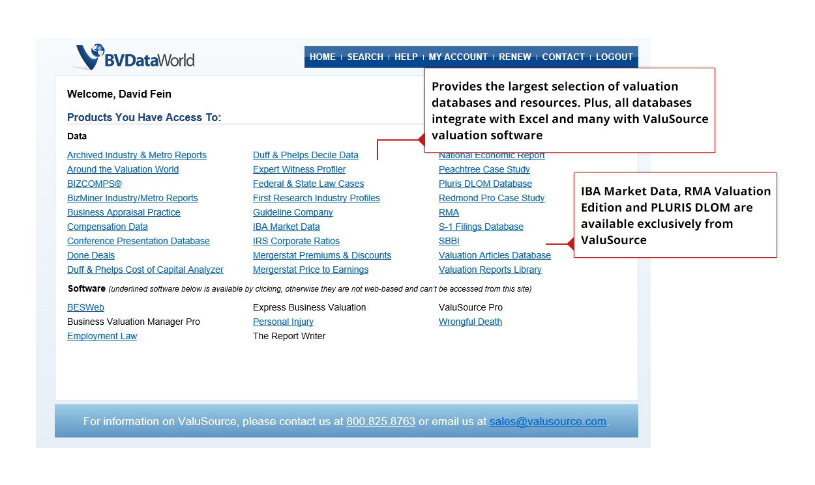Screen dimensions: 815x485
Task: Click the Pluris DLOM Database link
Action: pyautogui.click(x=485, y=184)
